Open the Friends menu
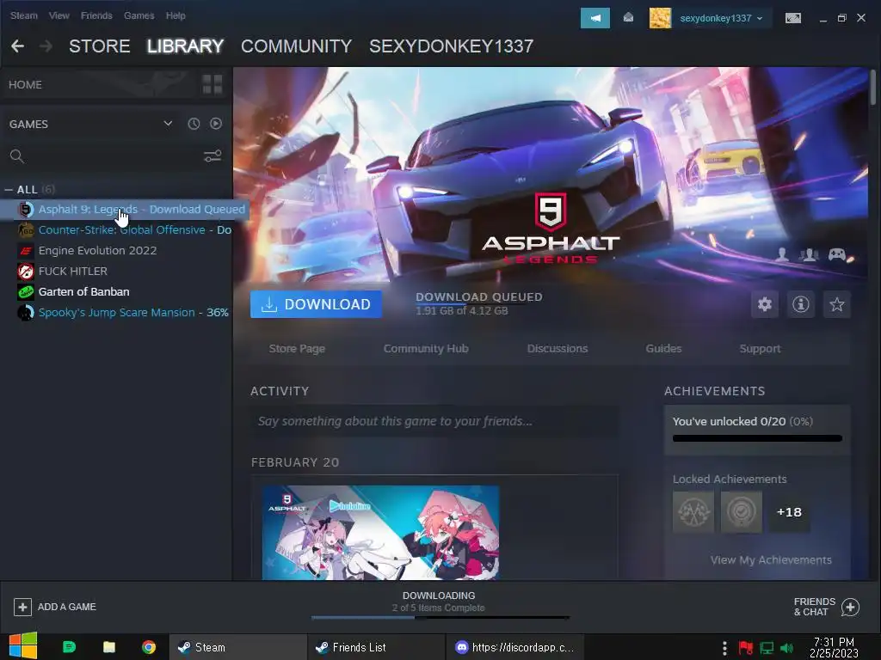This screenshot has height=660, width=881. click(96, 15)
